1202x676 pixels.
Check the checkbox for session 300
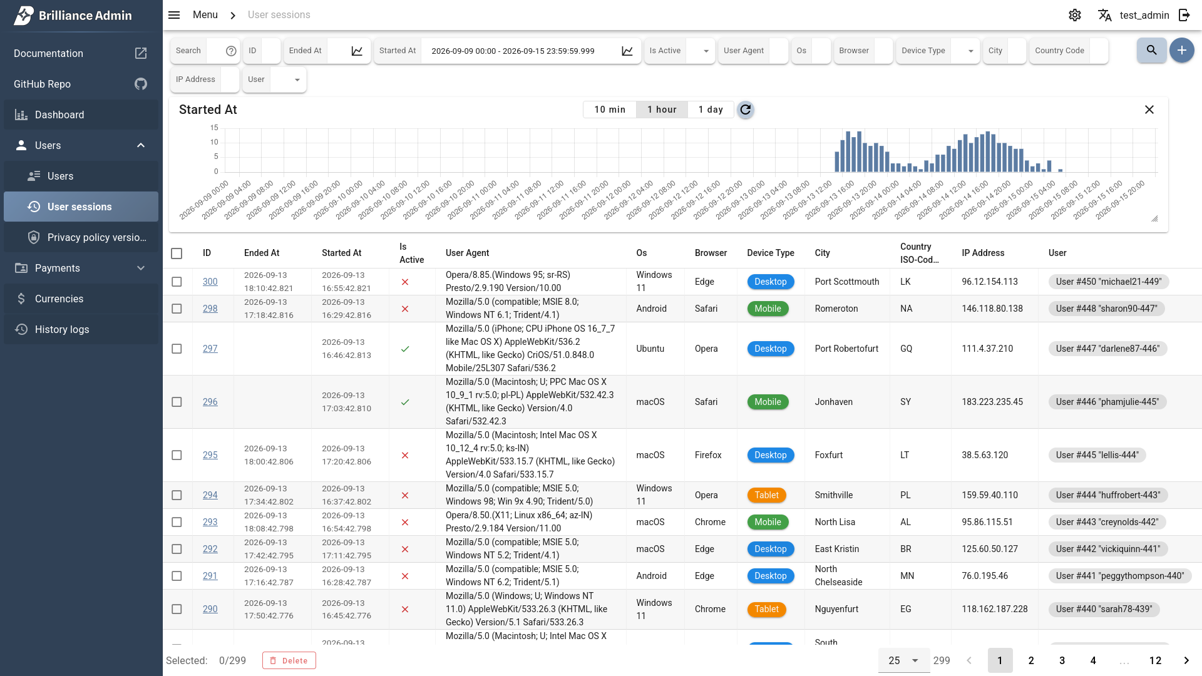tap(177, 282)
